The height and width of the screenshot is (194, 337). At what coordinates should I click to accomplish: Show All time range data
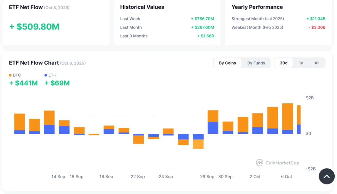(317, 63)
